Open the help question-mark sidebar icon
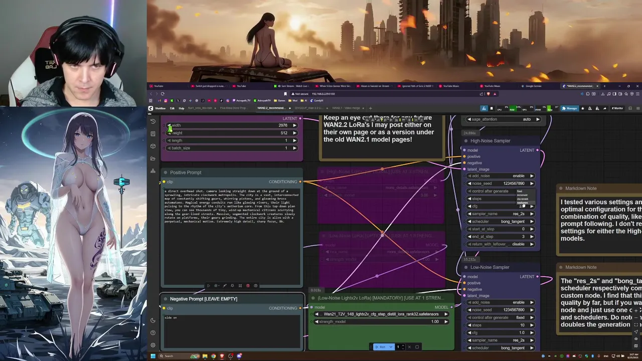This screenshot has width=642, height=361. tap(153, 333)
